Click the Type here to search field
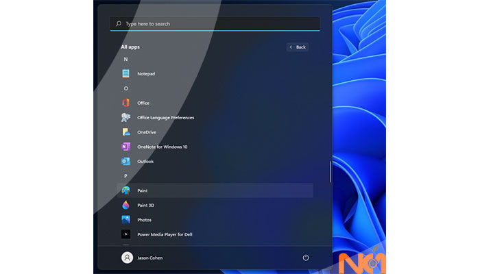This screenshot has height=274, width=480. 215,24
